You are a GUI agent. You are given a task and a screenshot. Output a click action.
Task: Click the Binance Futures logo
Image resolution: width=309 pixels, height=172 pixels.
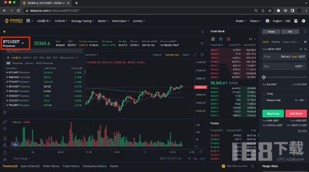point(13,21)
